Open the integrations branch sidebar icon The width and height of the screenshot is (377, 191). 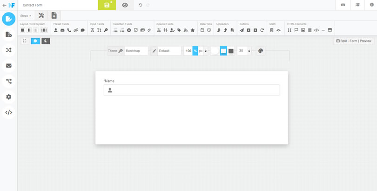[x=9, y=82]
